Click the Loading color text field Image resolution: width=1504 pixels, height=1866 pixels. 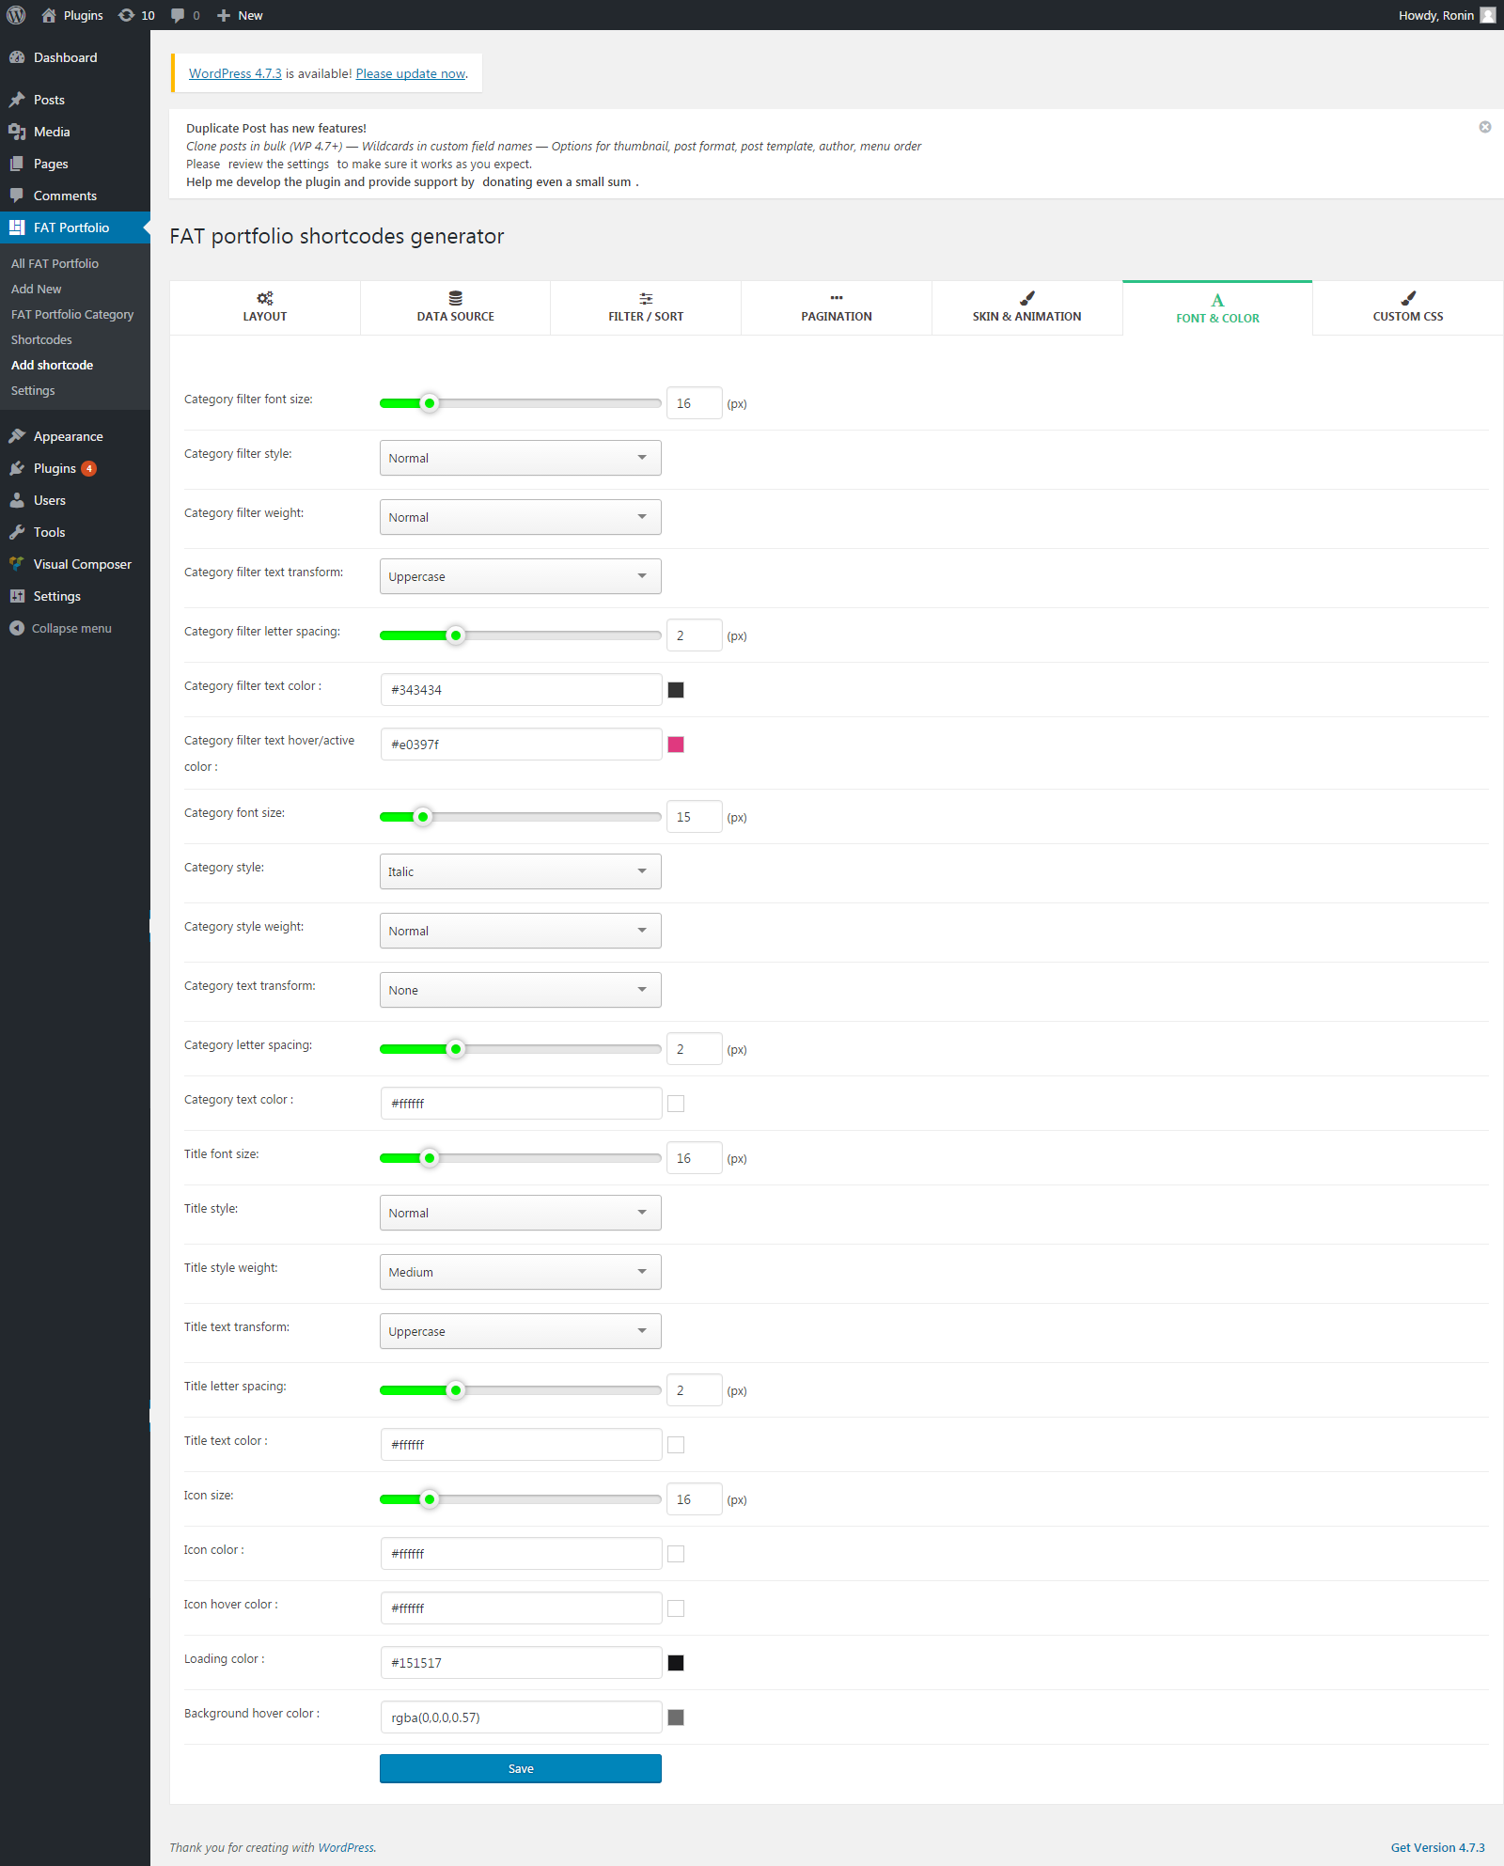[520, 1663]
